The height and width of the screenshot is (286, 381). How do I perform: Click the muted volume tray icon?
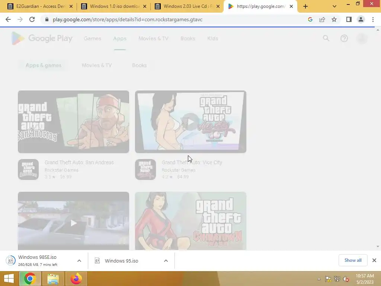[x=346, y=279]
